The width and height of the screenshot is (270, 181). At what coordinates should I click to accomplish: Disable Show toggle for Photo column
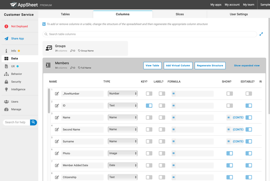(230, 153)
